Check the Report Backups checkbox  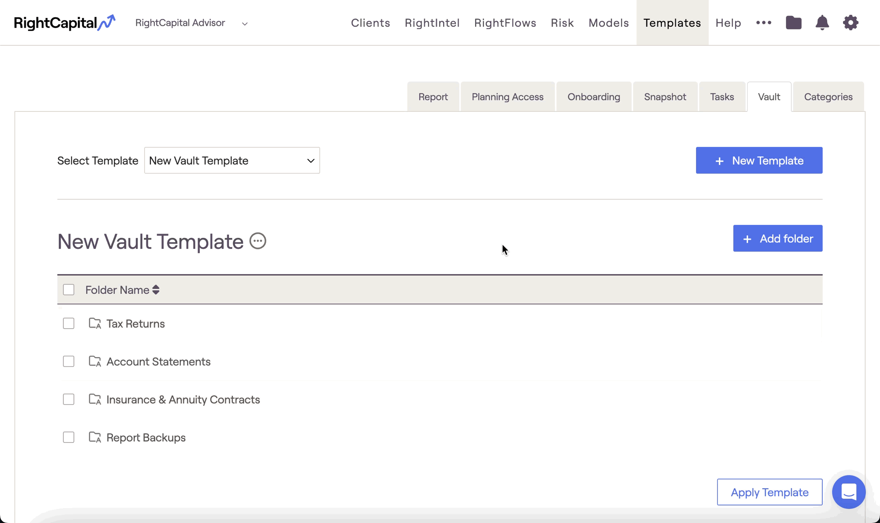click(x=69, y=437)
